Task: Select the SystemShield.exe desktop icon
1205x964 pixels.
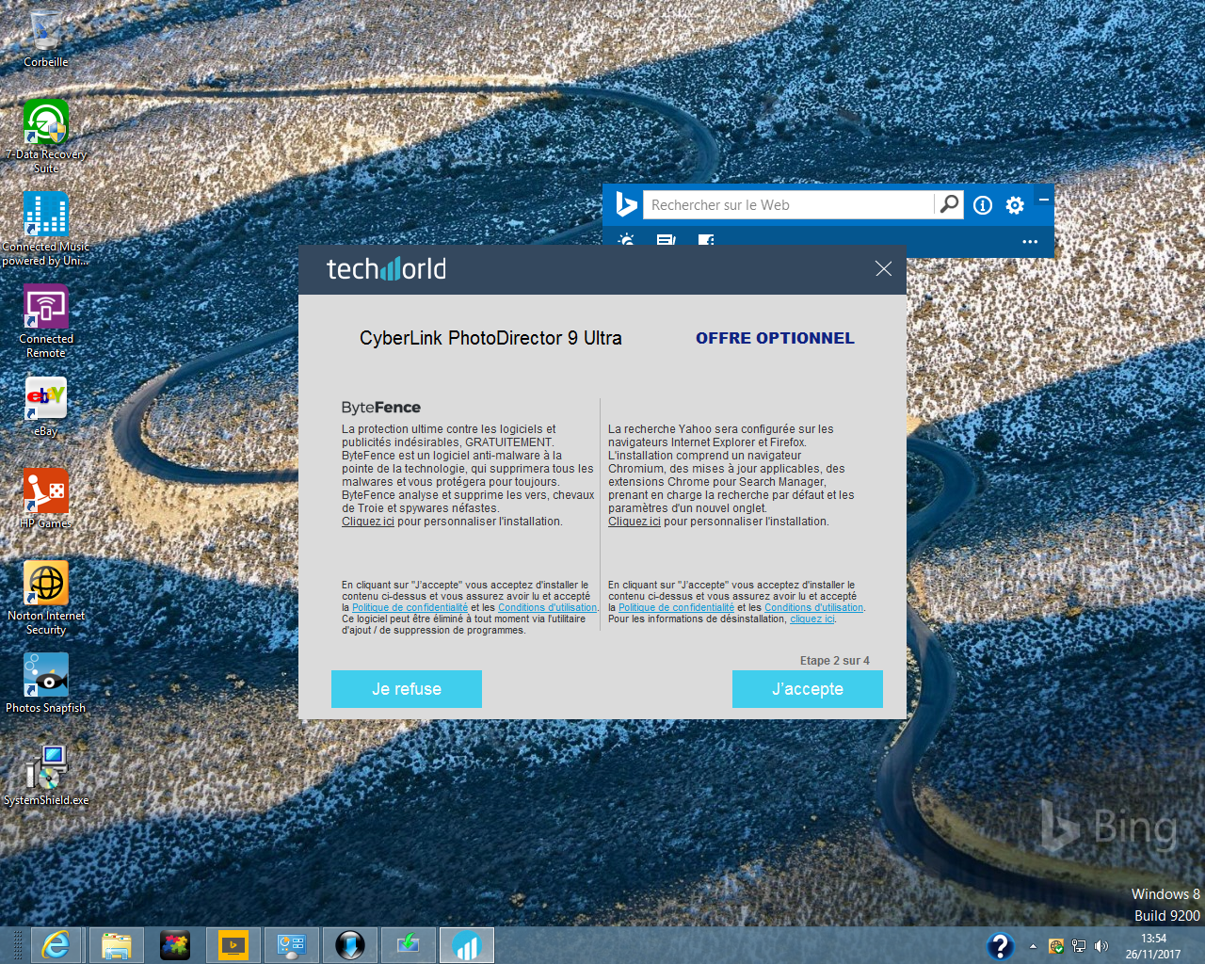Action: (x=45, y=776)
